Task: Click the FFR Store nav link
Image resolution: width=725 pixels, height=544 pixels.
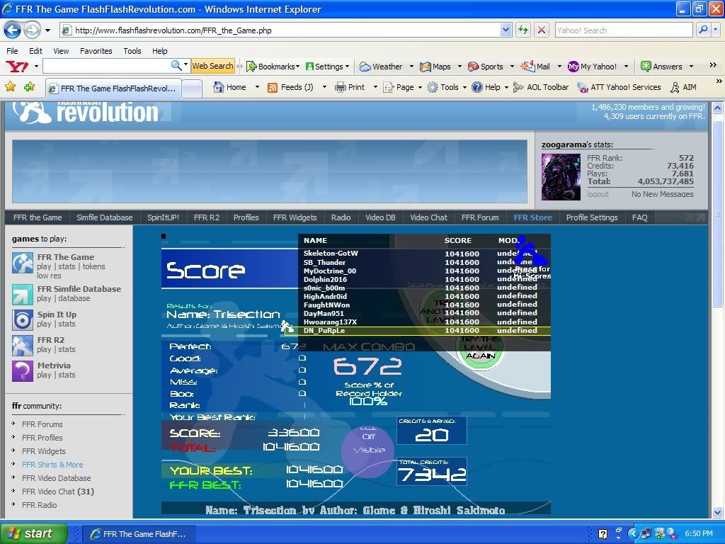Action: (532, 217)
